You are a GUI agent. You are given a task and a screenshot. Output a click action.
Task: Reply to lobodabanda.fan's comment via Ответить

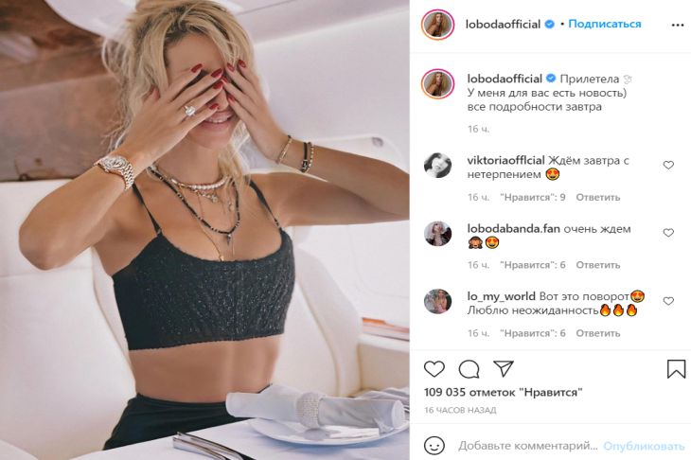click(597, 265)
